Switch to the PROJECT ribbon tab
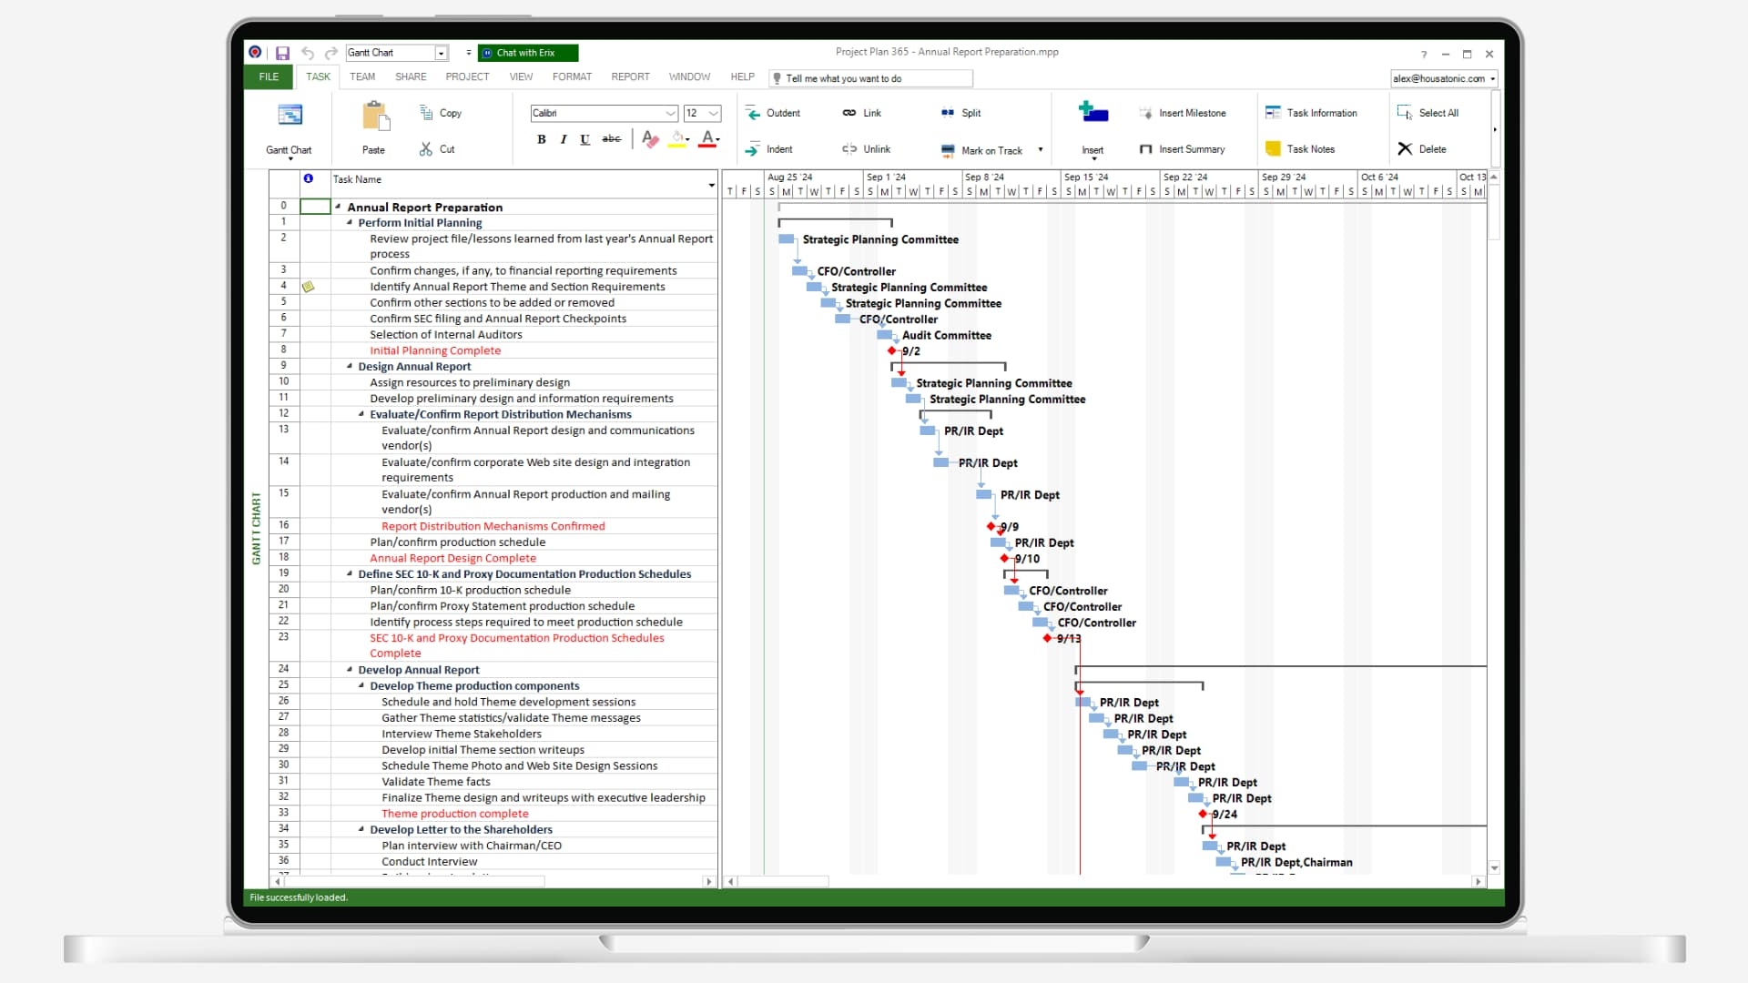This screenshot has width=1748, height=983. 467,76
